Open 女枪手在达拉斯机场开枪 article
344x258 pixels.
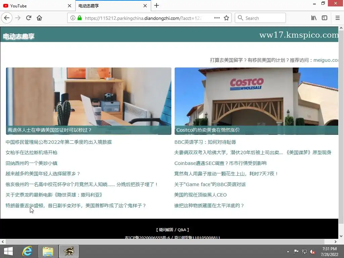31,153
